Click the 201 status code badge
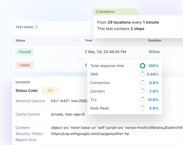The width and height of the screenshot is (183, 145). [50, 90]
